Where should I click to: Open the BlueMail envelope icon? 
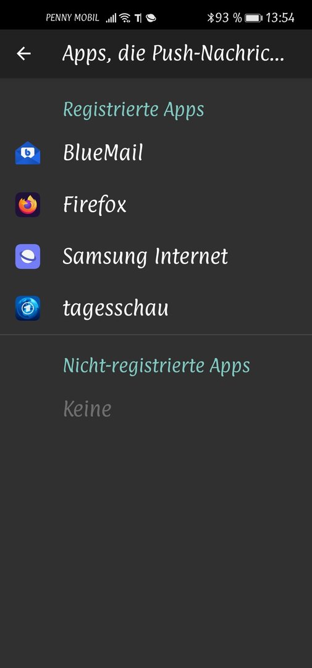tap(28, 153)
